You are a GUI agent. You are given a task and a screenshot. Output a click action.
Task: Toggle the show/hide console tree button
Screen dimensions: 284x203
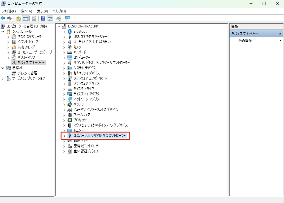(x=25, y=19)
